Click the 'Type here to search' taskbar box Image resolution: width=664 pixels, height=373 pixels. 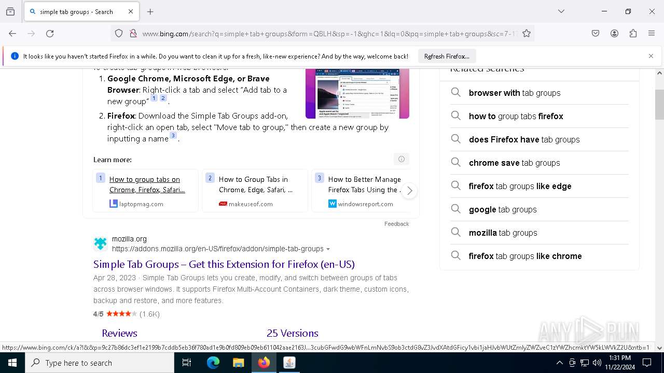point(100,363)
